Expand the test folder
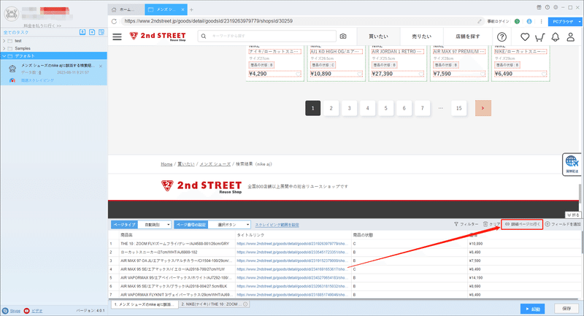Image resolution: width=584 pixels, height=316 pixels. pos(4,41)
